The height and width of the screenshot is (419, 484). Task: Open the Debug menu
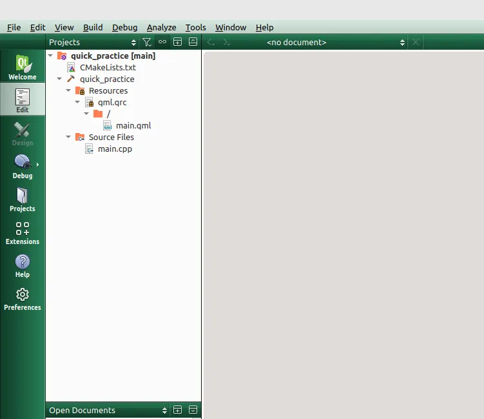[x=124, y=28]
